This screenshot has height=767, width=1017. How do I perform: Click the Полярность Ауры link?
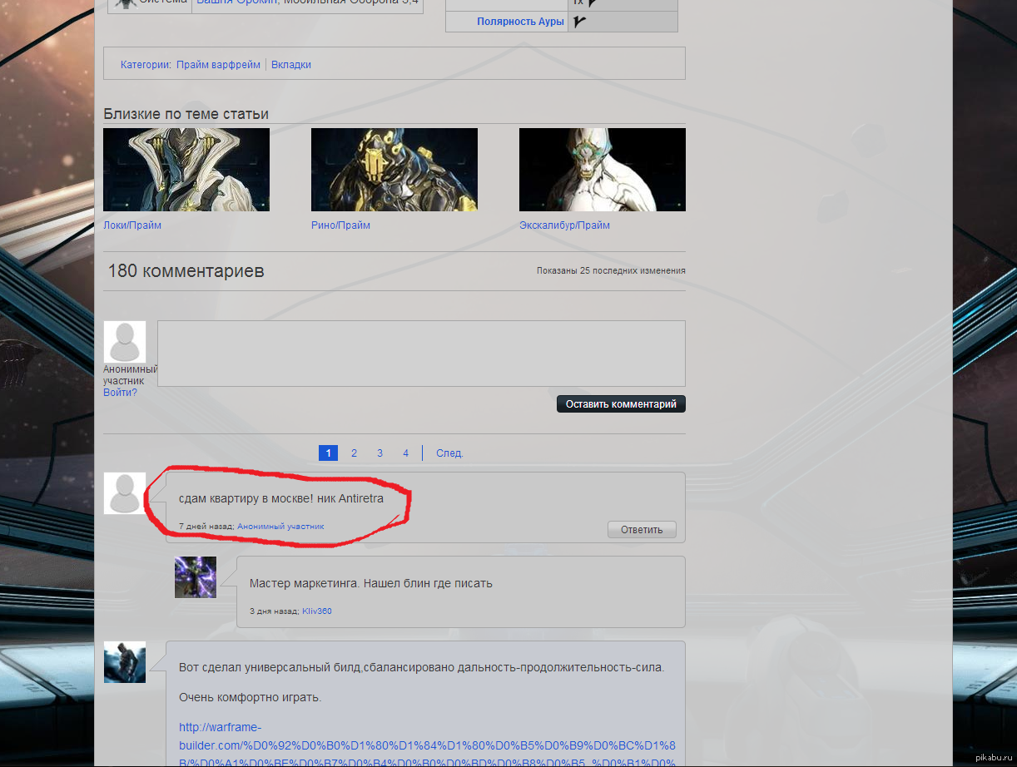click(520, 22)
